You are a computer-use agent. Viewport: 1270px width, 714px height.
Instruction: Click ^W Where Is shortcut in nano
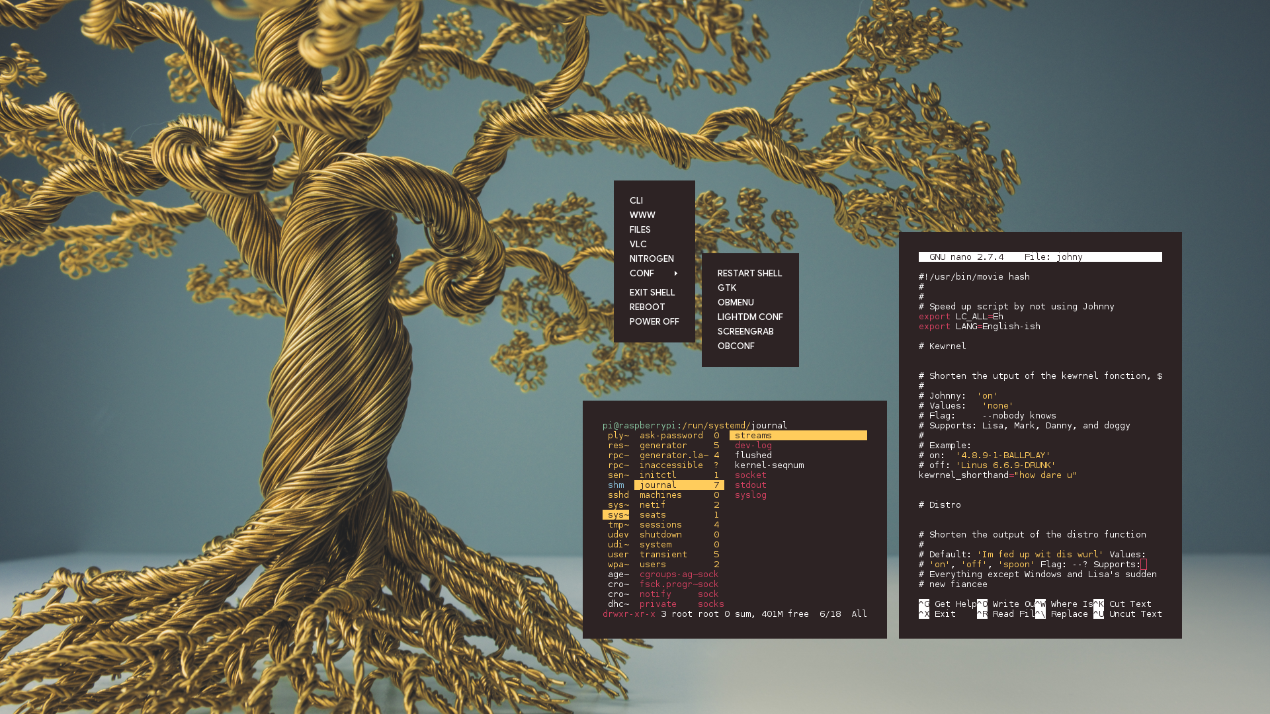[1064, 604]
